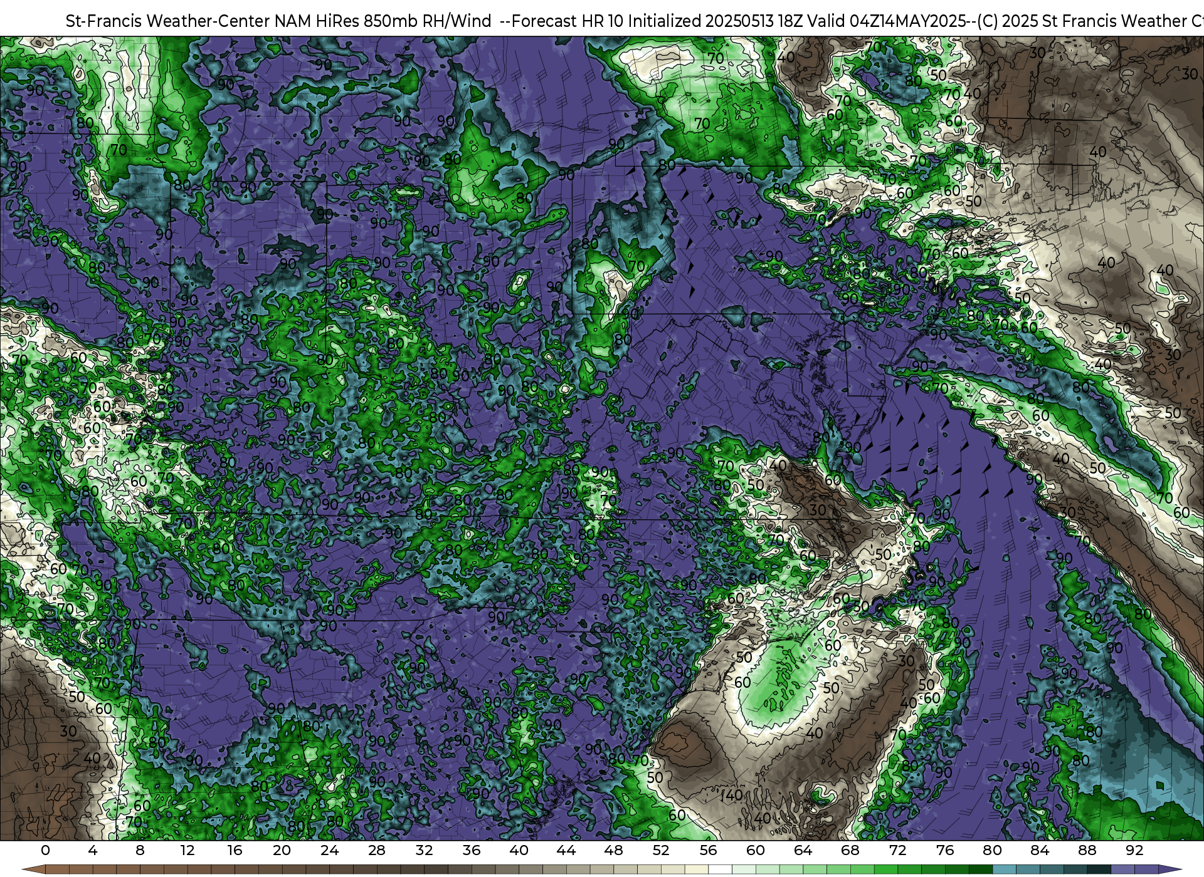Click the colorbar label '72'
Viewport: 1204px width, 877px height.
coord(897,850)
